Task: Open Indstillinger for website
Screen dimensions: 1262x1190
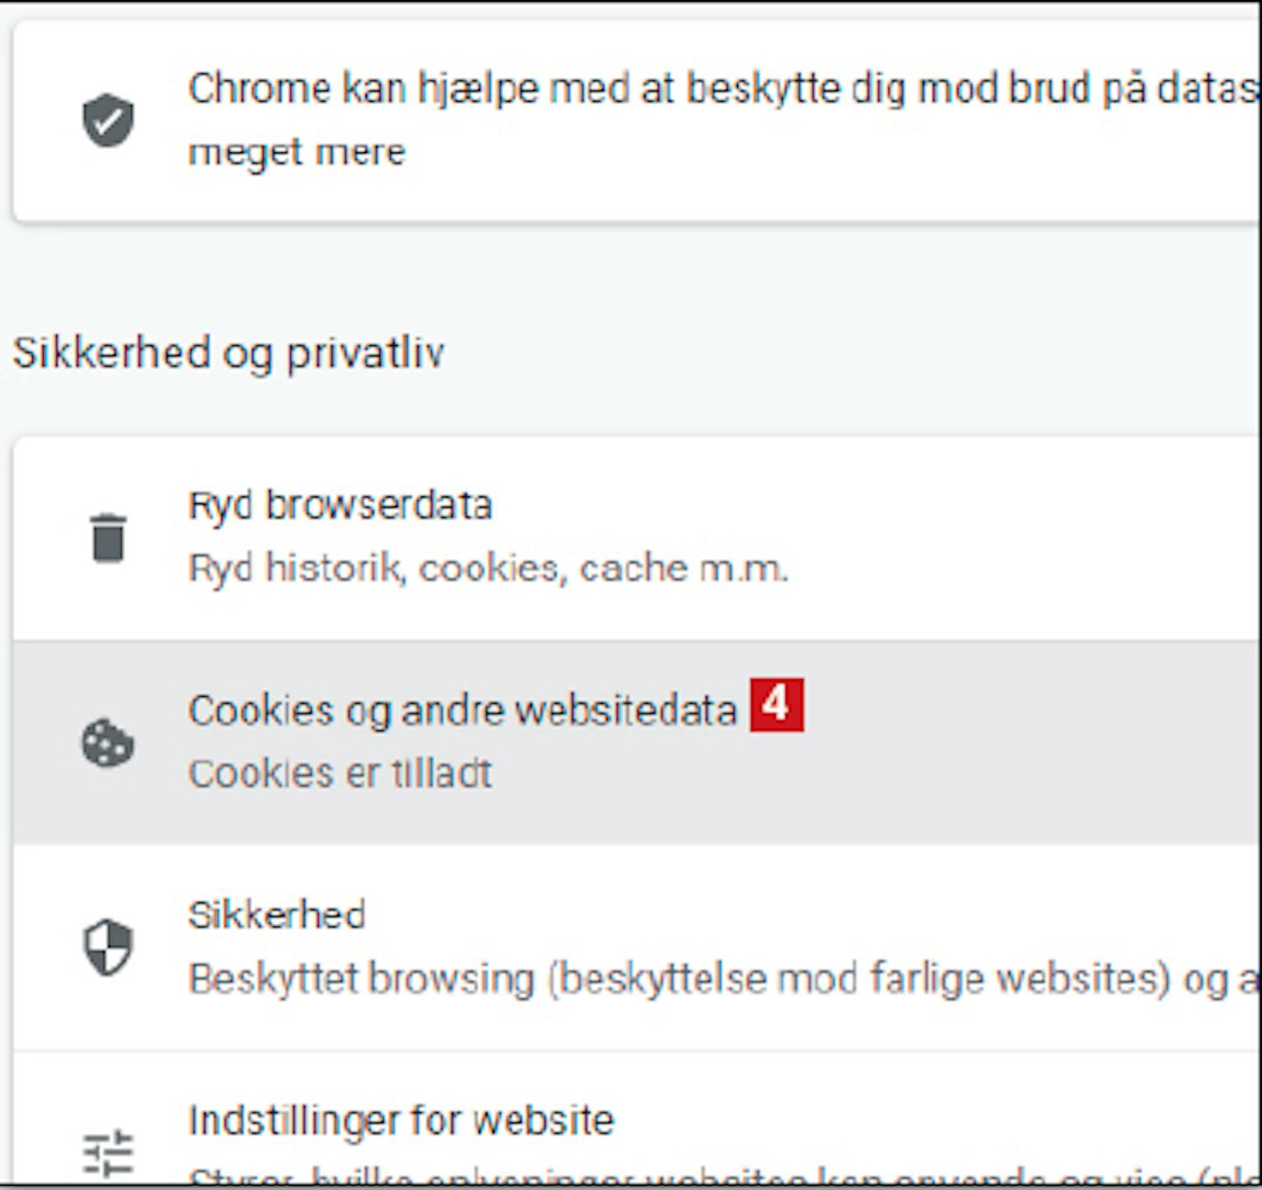Action: (401, 1121)
